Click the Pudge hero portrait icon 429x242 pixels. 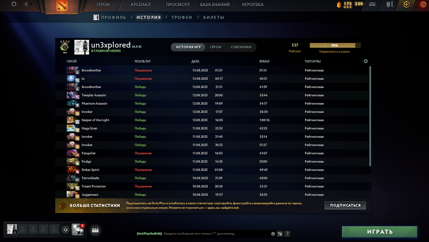pos(72,161)
